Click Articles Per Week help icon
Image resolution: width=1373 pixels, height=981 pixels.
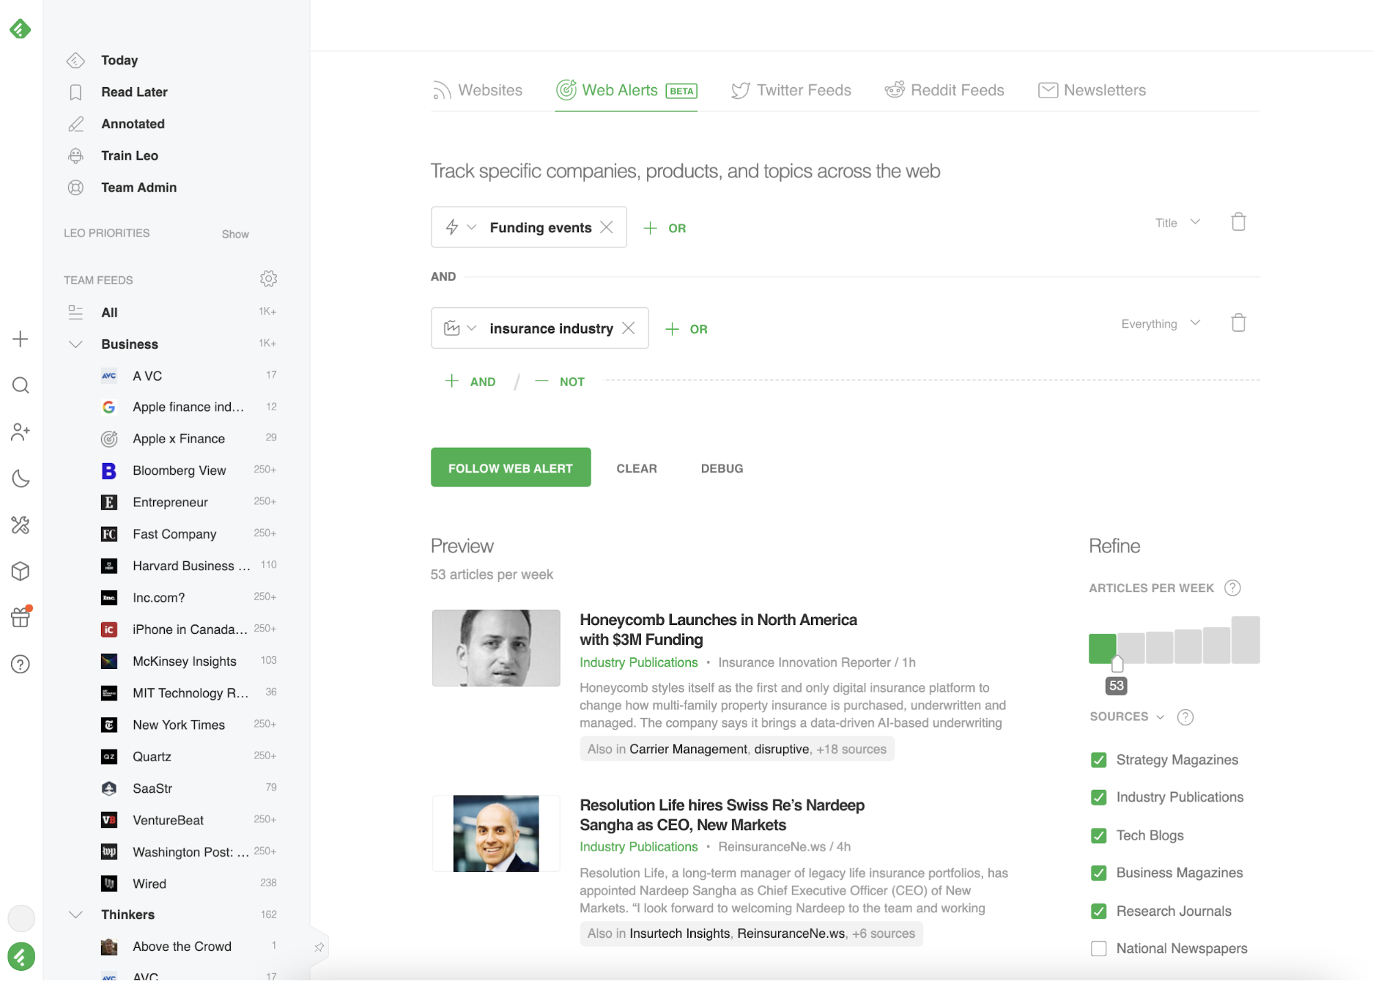[x=1233, y=588]
